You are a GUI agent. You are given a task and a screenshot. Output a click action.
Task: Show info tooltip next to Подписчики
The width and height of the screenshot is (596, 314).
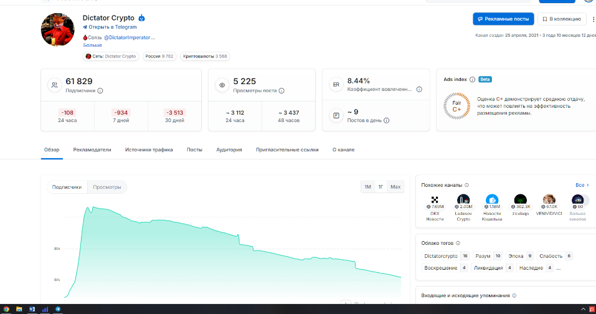point(100,91)
